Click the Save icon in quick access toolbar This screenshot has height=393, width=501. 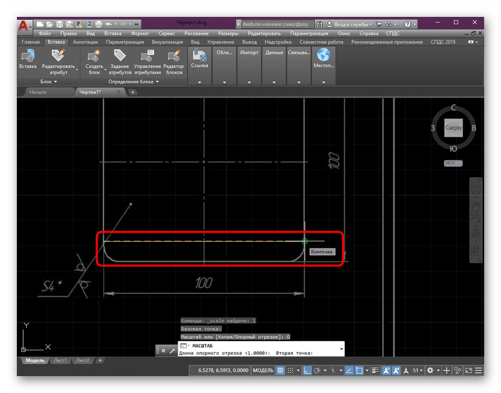click(x=60, y=24)
